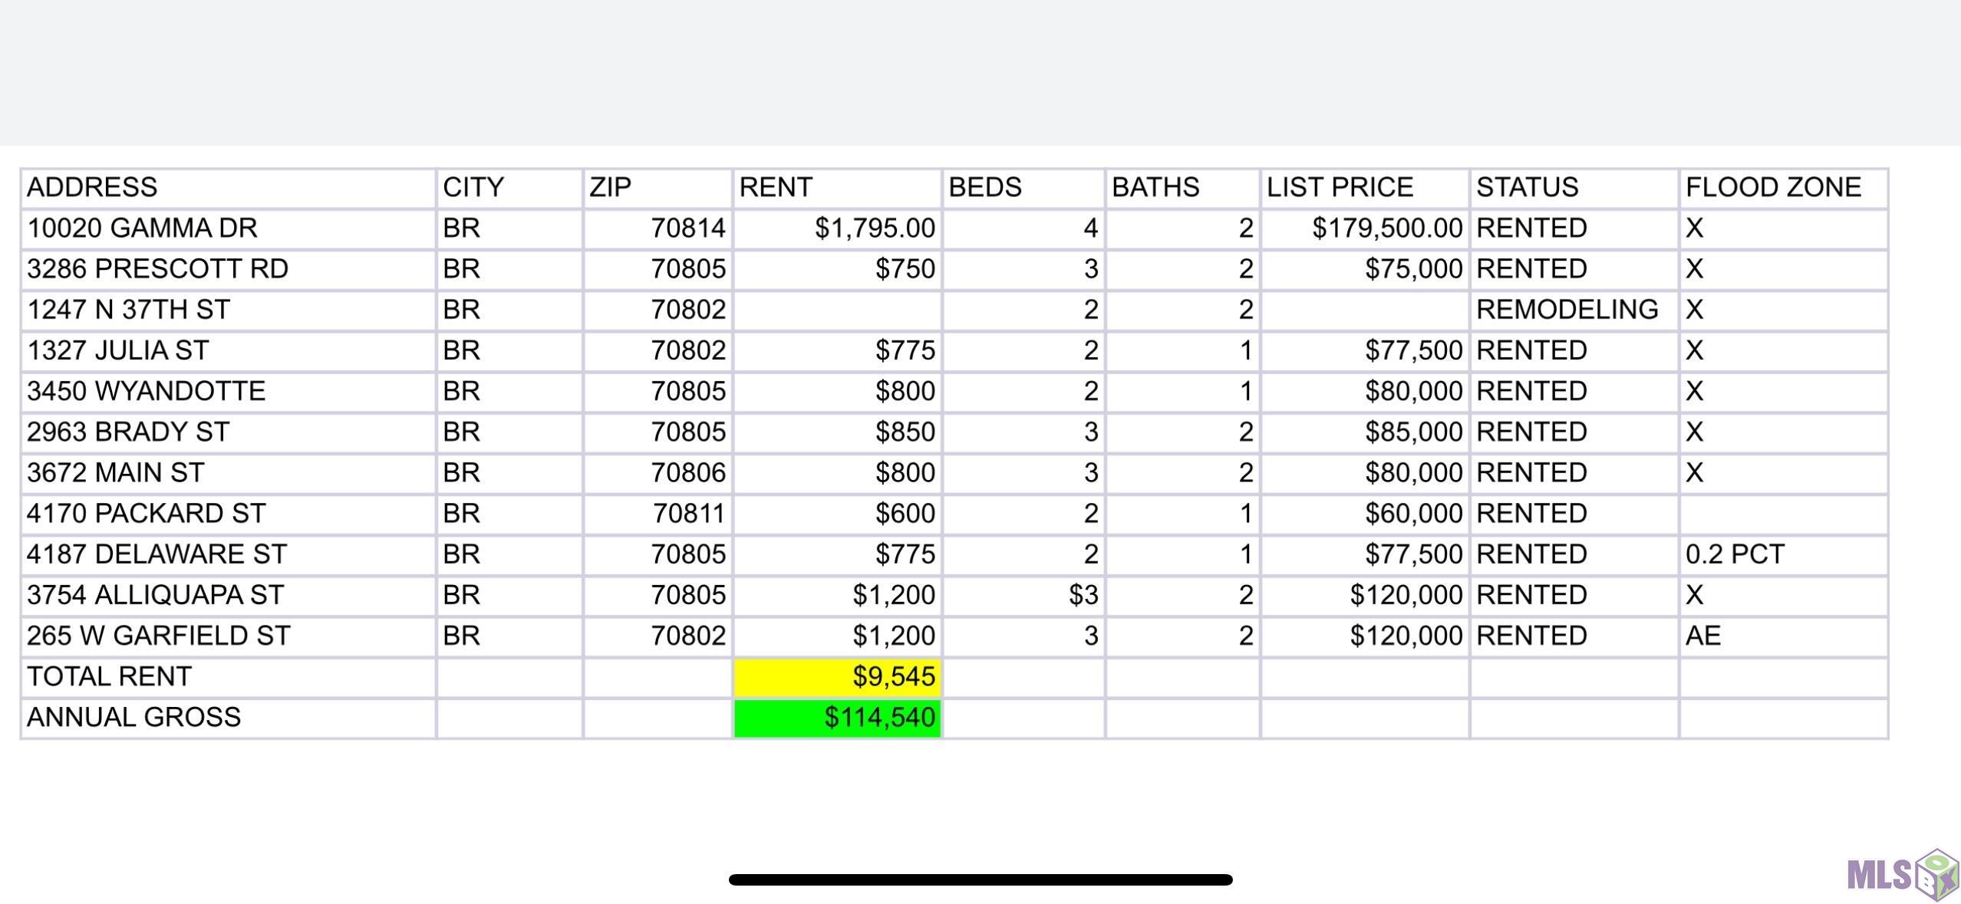
Task: Click the $1,795.00 rent cell
Action: tap(837, 228)
